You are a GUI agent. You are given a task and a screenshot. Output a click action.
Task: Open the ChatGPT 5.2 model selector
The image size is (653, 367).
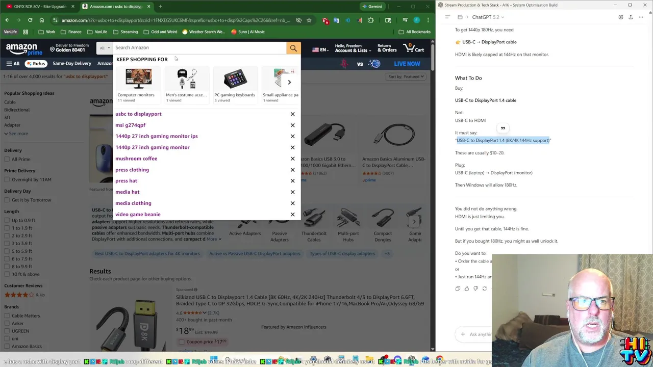click(x=488, y=17)
